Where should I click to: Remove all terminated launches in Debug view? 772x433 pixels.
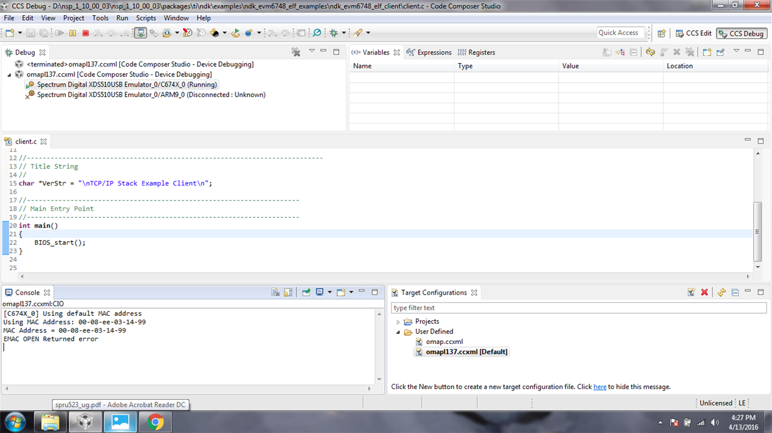[x=296, y=52]
